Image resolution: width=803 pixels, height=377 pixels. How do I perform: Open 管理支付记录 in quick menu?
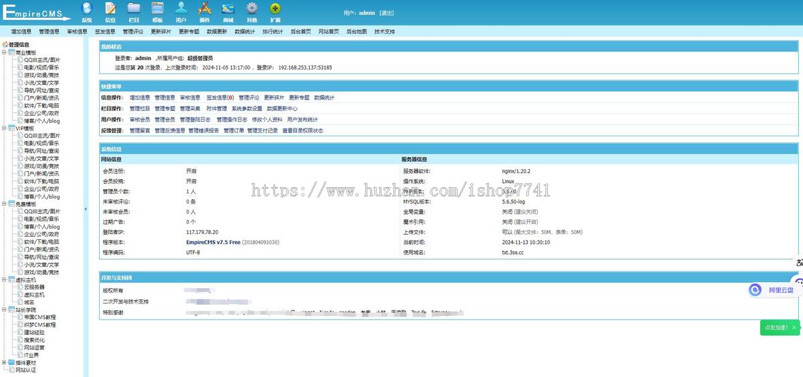click(x=262, y=130)
